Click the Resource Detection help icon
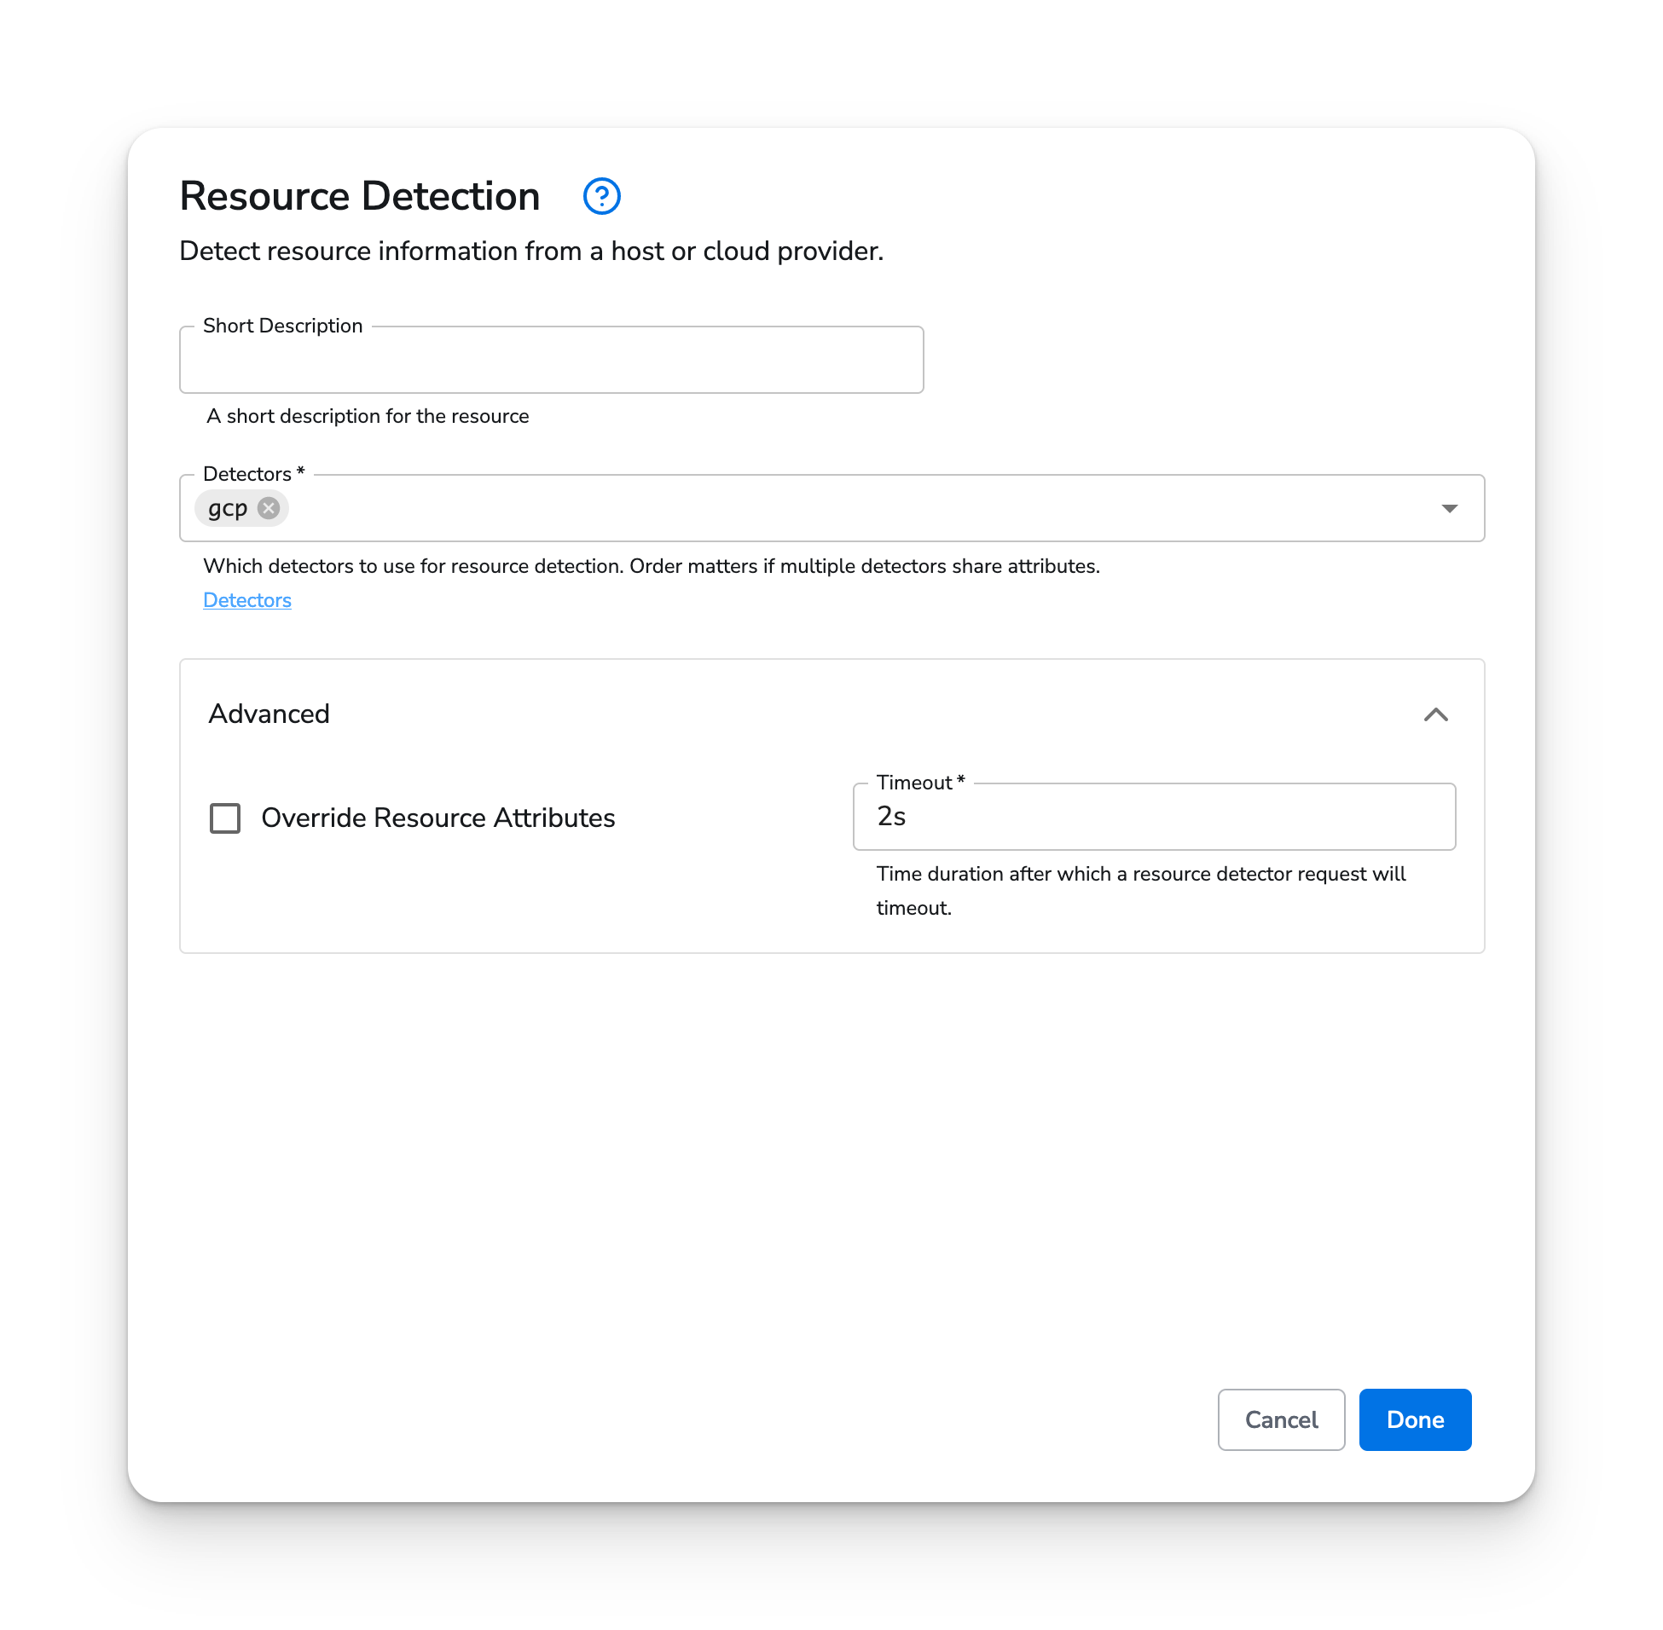 coord(601,196)
